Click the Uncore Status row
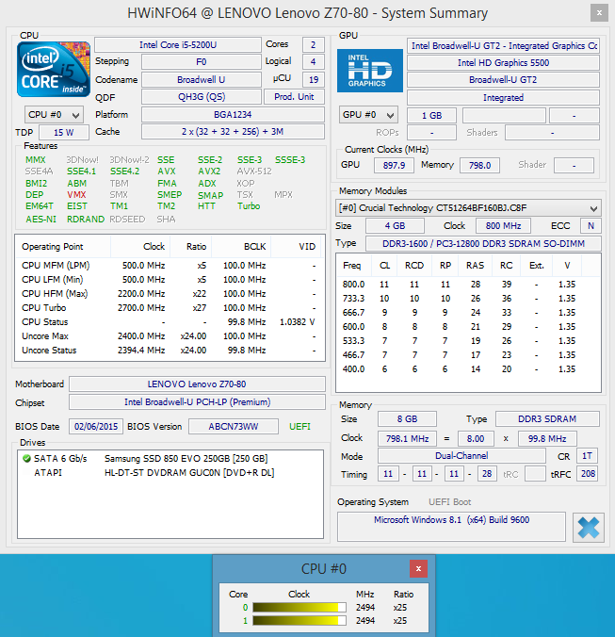Image resolution: width=615 pixels, height=637 pixels. tap(170, 351)
